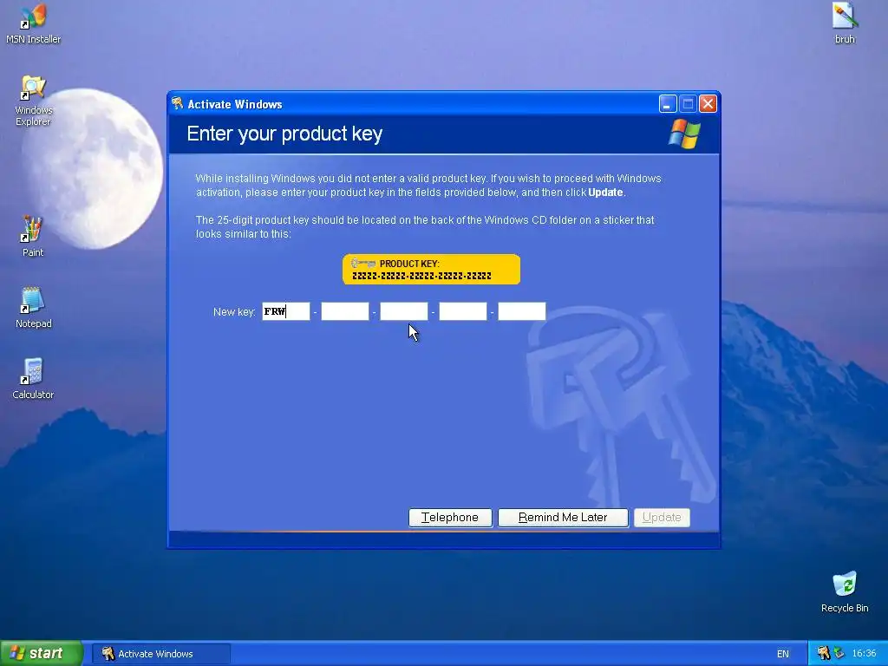The width and height of the screenshot is (888, 666).
Task: Focus the fourth product key field
Action: pos(463,311)
